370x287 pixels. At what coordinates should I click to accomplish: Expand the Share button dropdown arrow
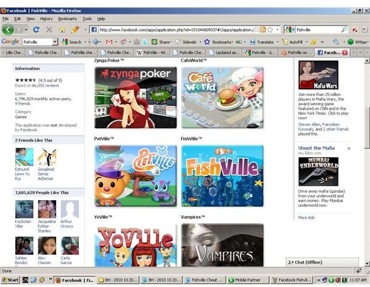coord(171,42)
